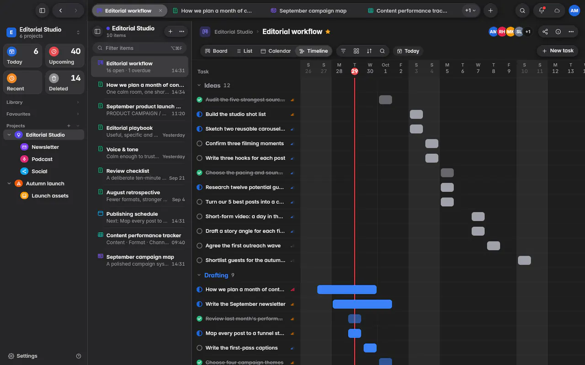Toggle status of 'Build the studio shot list'
The image size is (585, 365).
point(199,114)
